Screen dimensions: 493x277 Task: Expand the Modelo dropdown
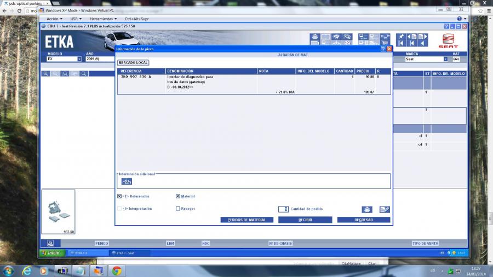tap(79, 59)
